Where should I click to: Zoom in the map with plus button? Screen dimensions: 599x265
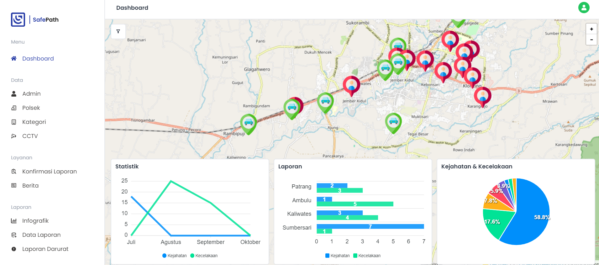click(591, 29)
